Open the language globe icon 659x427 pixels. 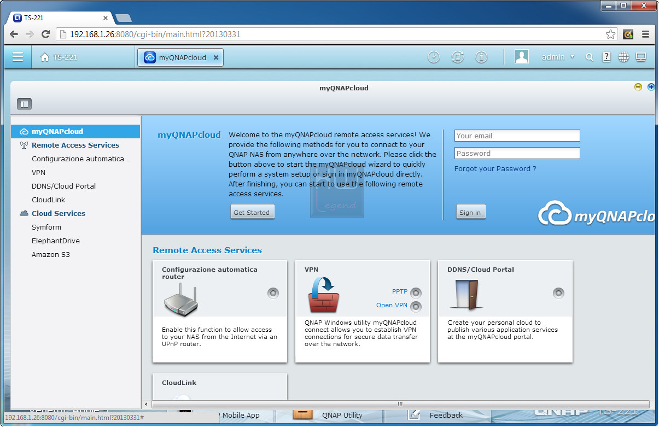(x=623, y=57)
